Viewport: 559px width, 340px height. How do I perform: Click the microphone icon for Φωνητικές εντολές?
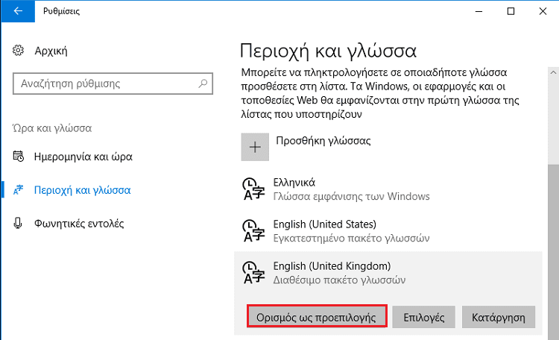tap(17, 224)
